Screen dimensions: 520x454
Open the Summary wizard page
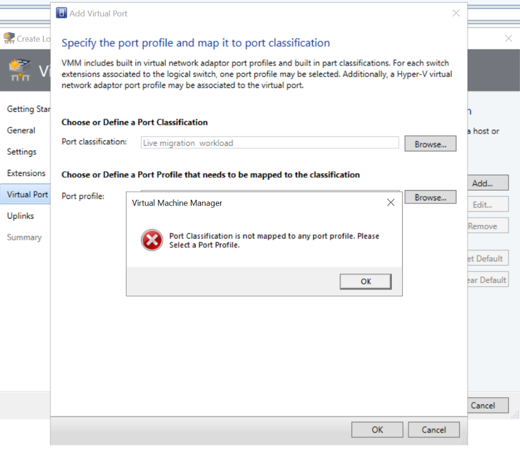pyautogui.click(x=24, y=237)
